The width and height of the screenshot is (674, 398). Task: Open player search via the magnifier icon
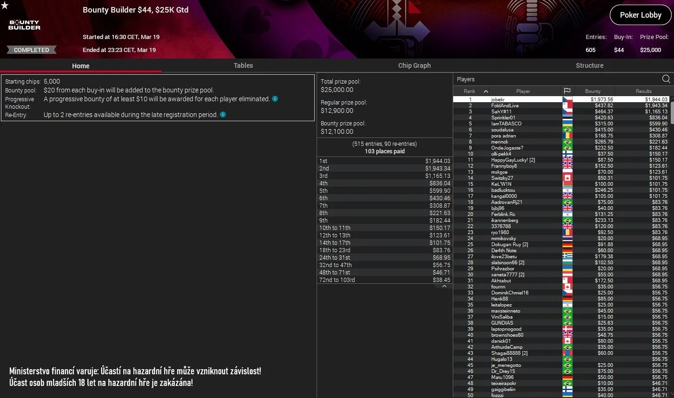(x=666, y=79)
